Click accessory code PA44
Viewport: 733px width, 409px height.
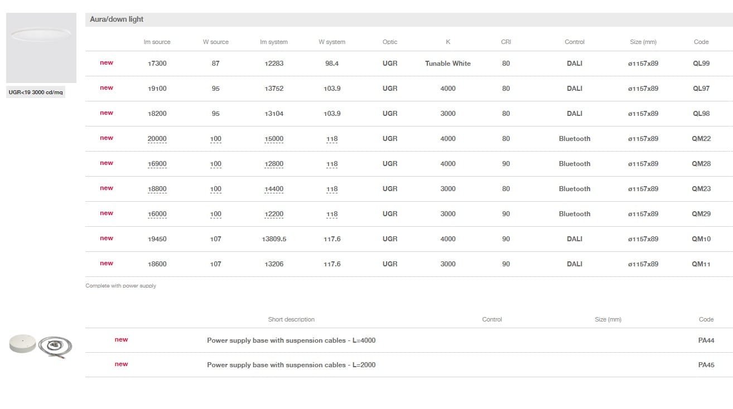[x=706, y=340]
